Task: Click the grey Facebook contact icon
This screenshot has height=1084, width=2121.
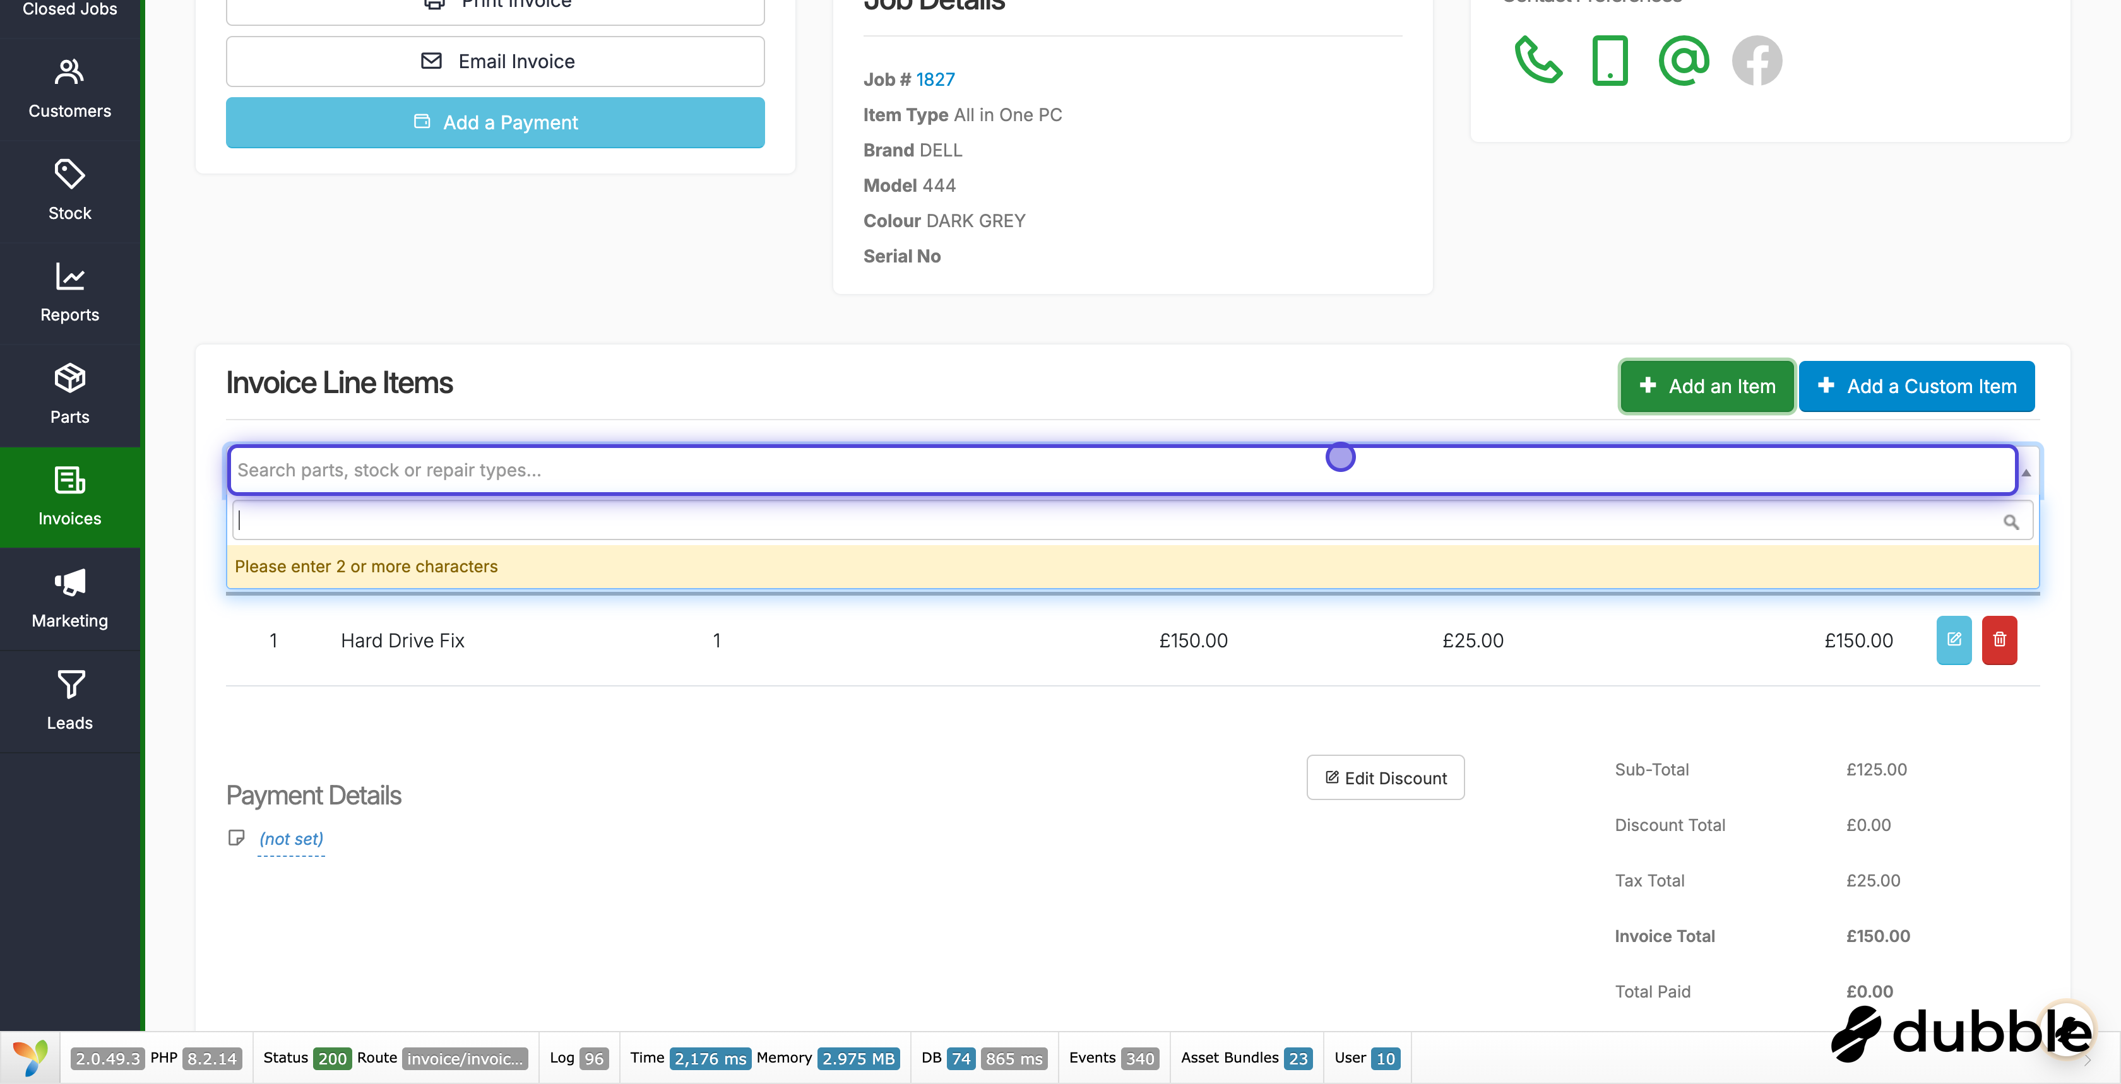Action: coord(1756,60)
